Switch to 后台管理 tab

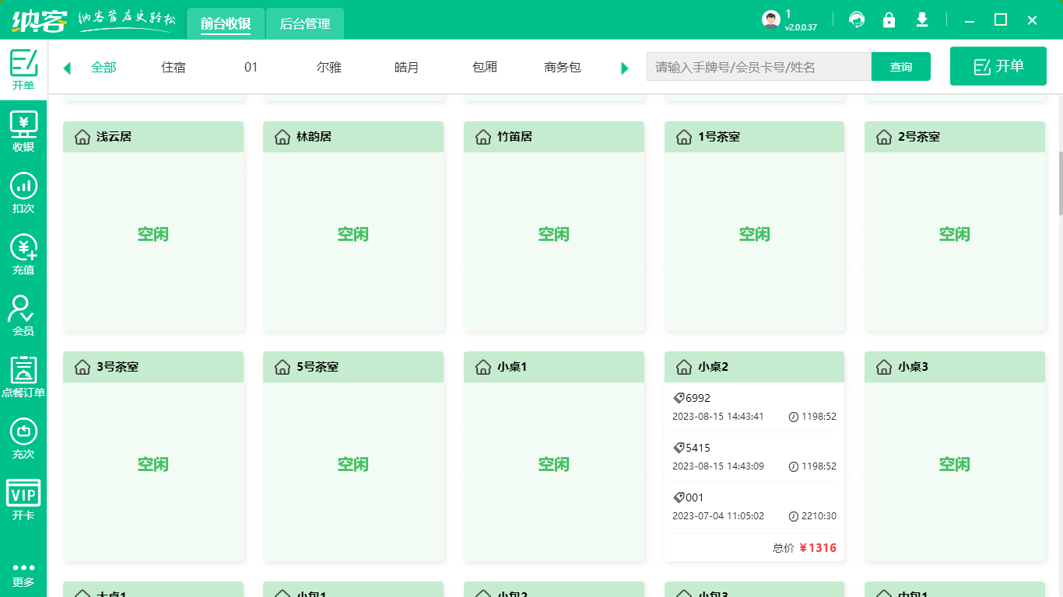coord(305,23)
